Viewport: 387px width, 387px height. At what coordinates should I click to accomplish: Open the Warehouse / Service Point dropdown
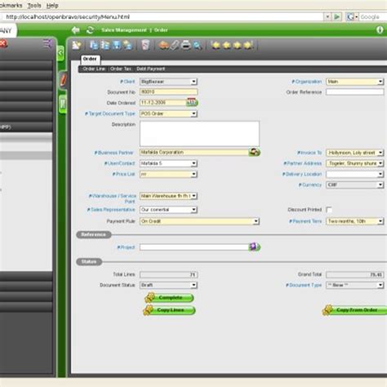point(193,196)
